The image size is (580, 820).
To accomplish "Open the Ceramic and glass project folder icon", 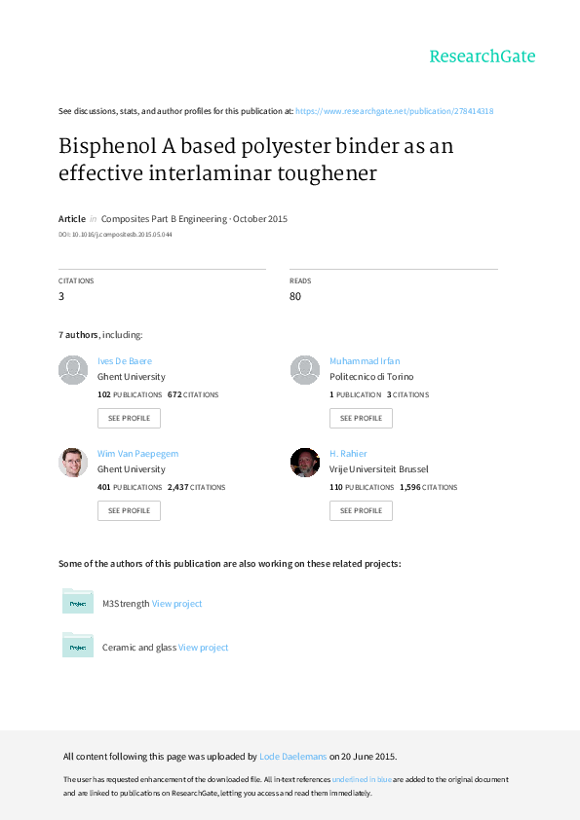I will (78, 645).
